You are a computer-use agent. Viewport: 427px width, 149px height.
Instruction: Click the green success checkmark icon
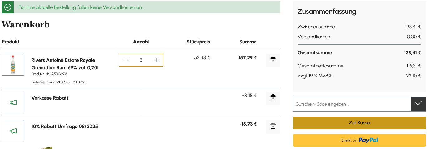pyautogui.click(x=8, y=7)
